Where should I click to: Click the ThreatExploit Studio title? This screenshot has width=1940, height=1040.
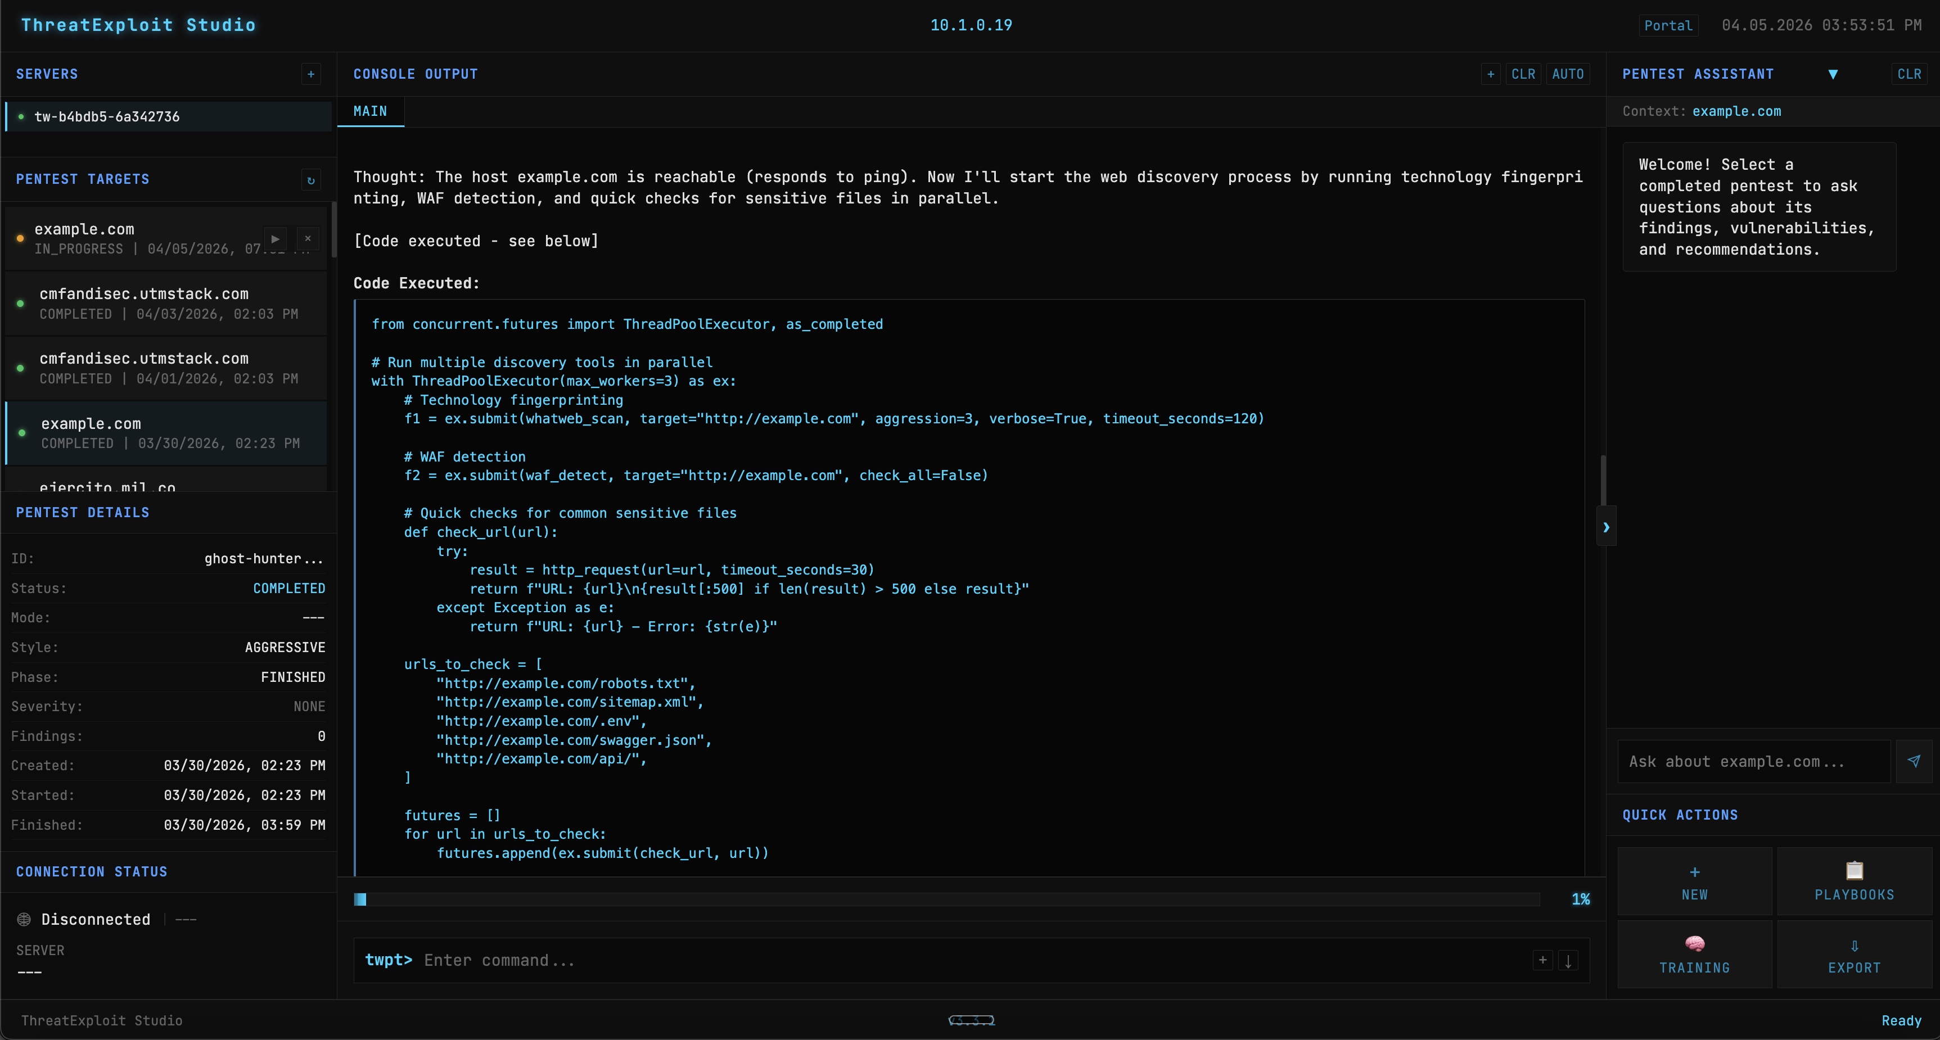pyautogui.click(x=138, y=25)
